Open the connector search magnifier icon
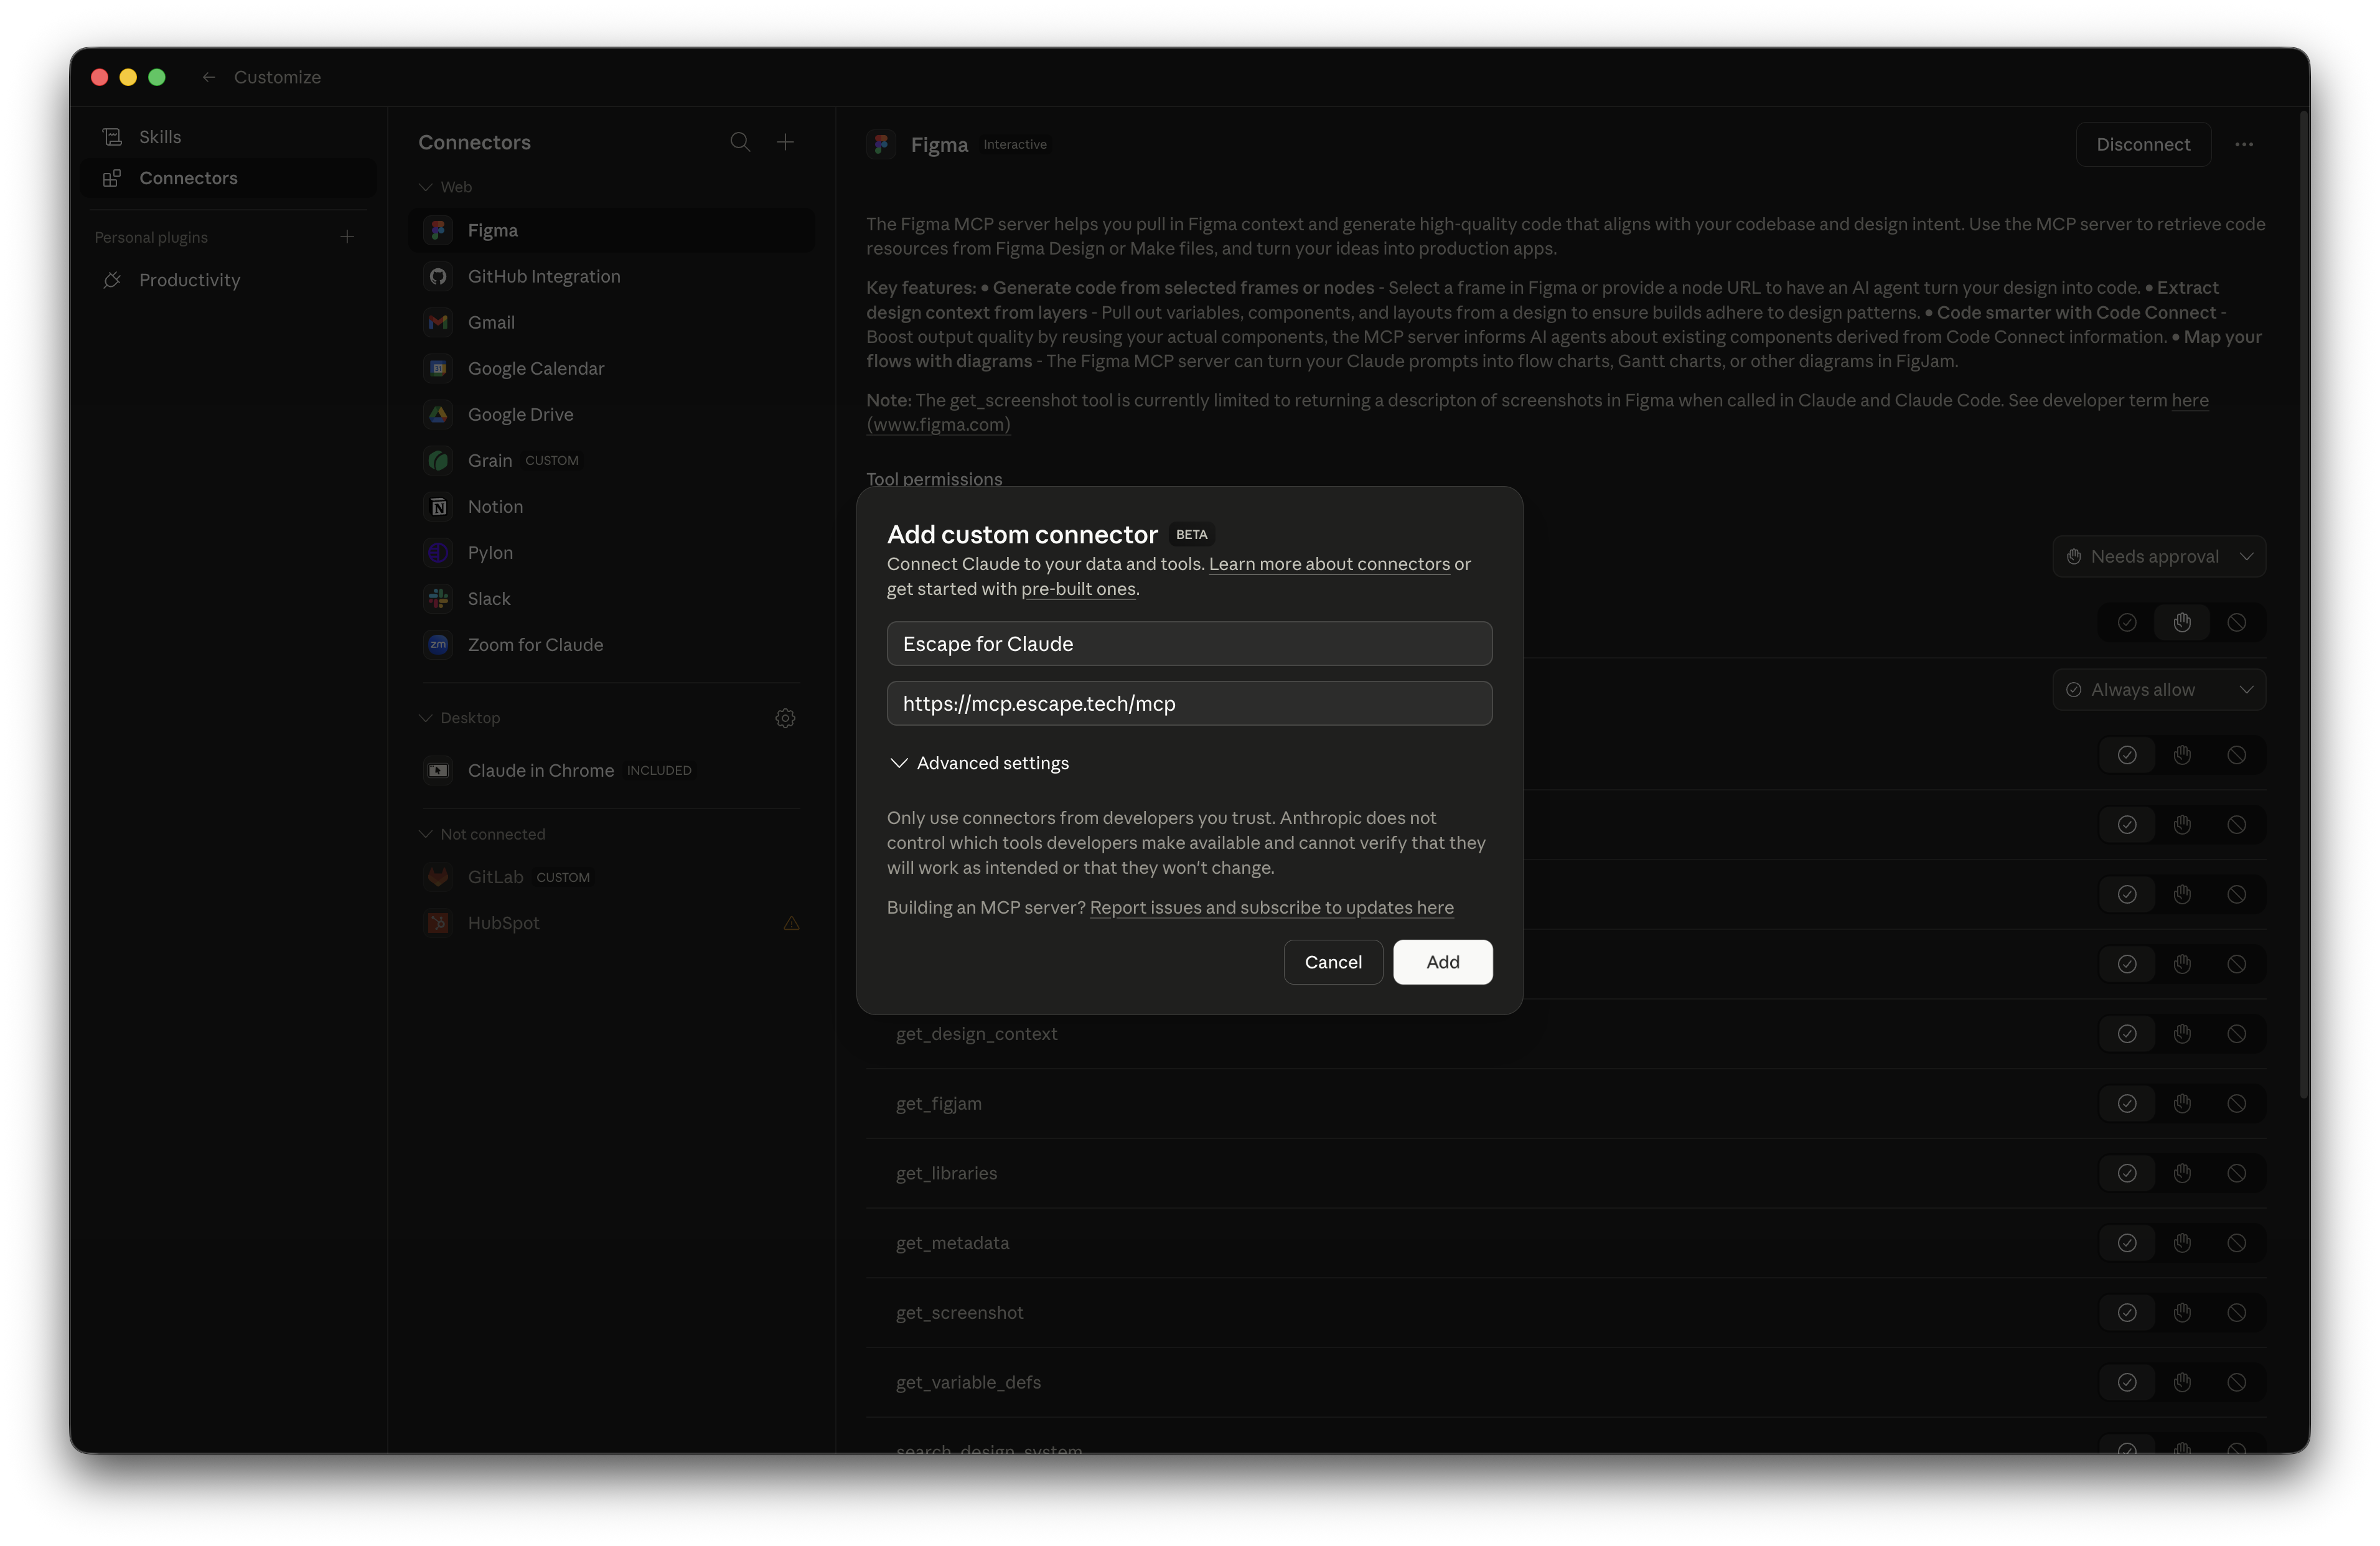Screen dimensions: 2380x1546 [x=740, y=142]
